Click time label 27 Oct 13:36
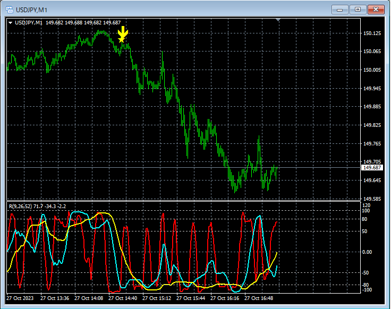This screenshot has height=309, width=391. click(55, 298)
